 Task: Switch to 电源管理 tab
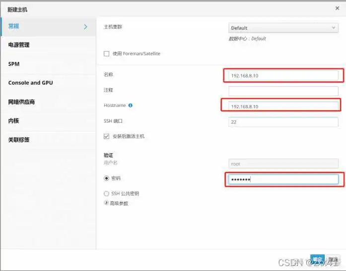click(x=19, y=45)
